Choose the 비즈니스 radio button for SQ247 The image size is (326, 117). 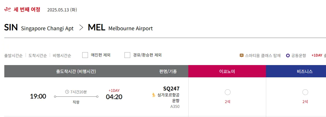coord(305,92)
